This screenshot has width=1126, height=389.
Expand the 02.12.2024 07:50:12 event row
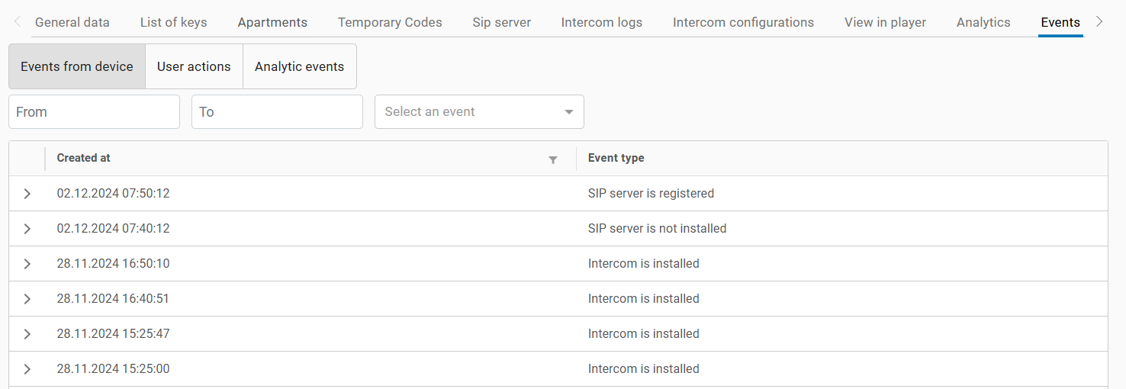27,194
